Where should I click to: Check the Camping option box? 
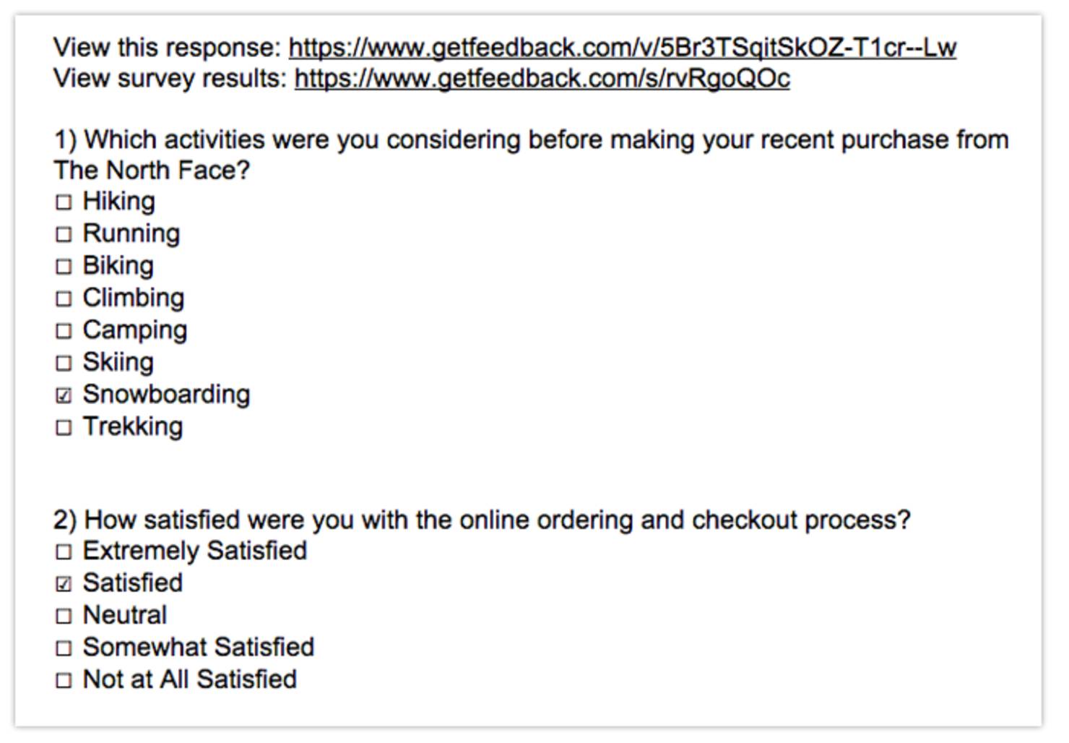[64, 330]
